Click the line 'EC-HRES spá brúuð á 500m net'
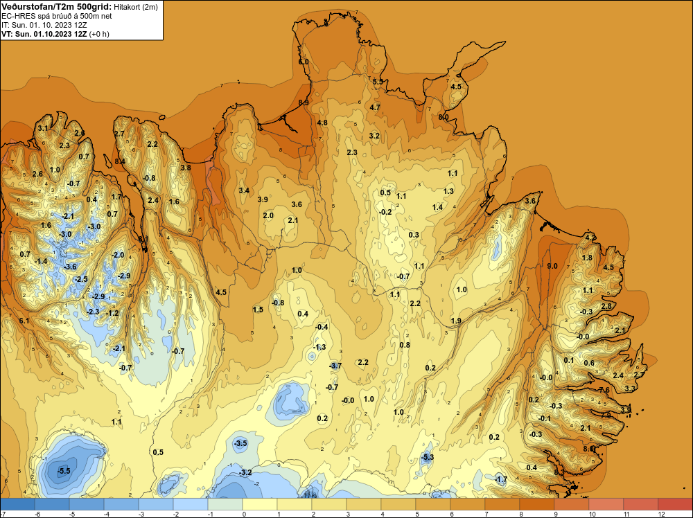The height and width of the screenshot is (518, 693). pos(57,16)
